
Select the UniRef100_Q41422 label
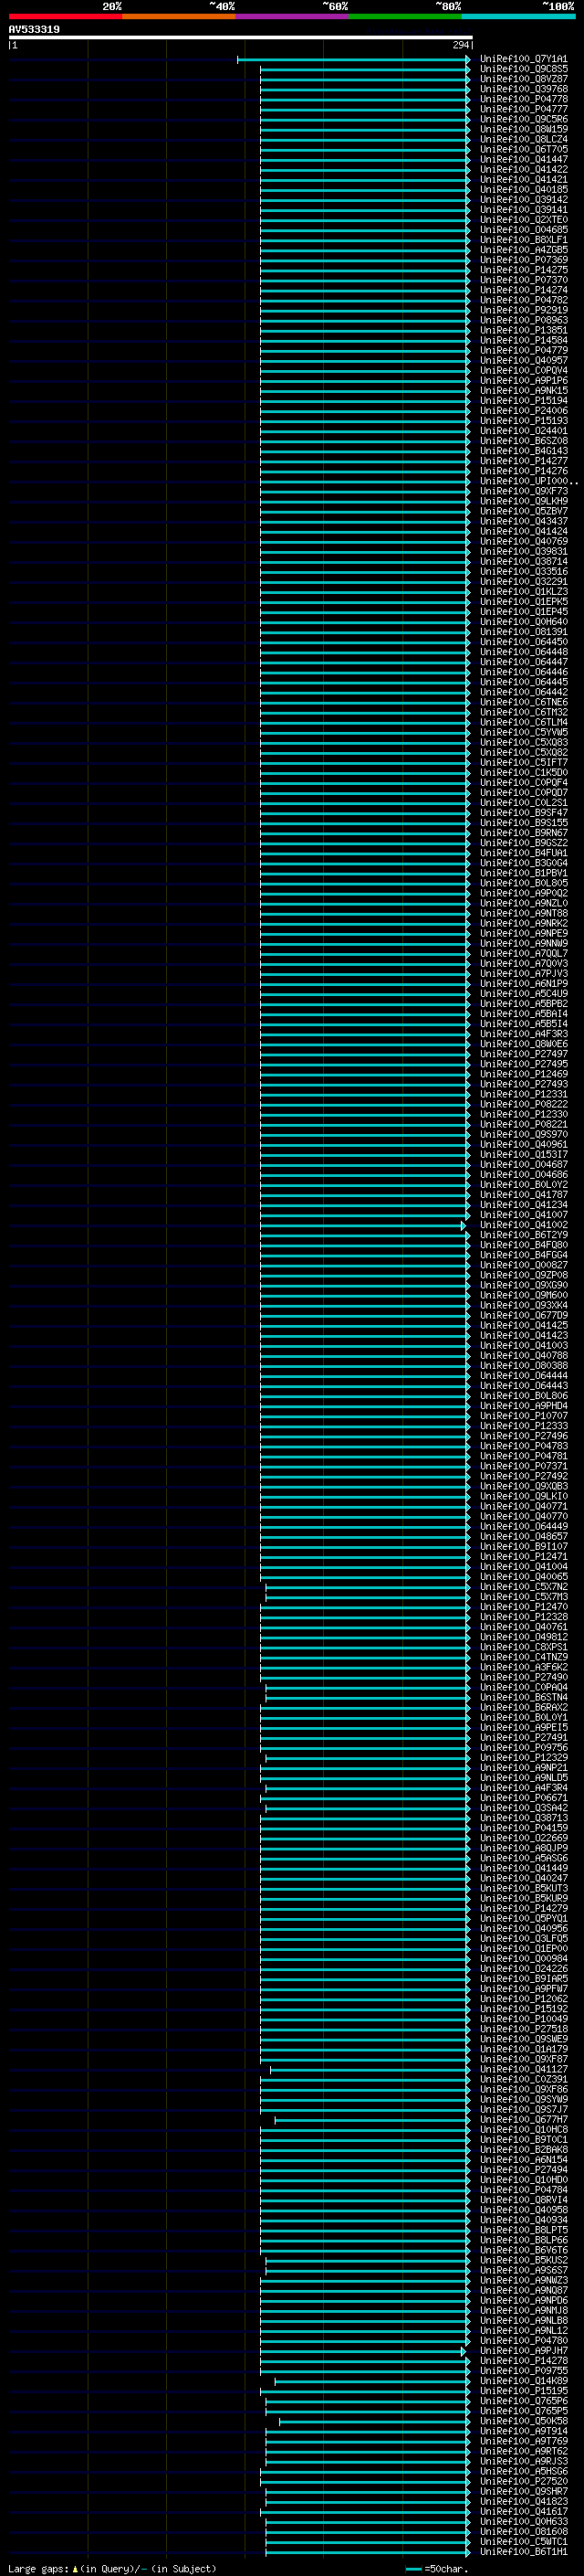point(523,169)
